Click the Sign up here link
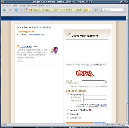Viewport: 129px width, 128px height. click(x=101, y=105)
